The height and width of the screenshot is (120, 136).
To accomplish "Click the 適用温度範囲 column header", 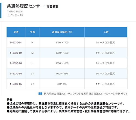I will 62,32.
